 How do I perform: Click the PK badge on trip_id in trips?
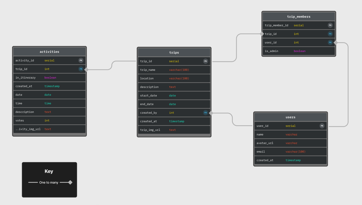205,61
